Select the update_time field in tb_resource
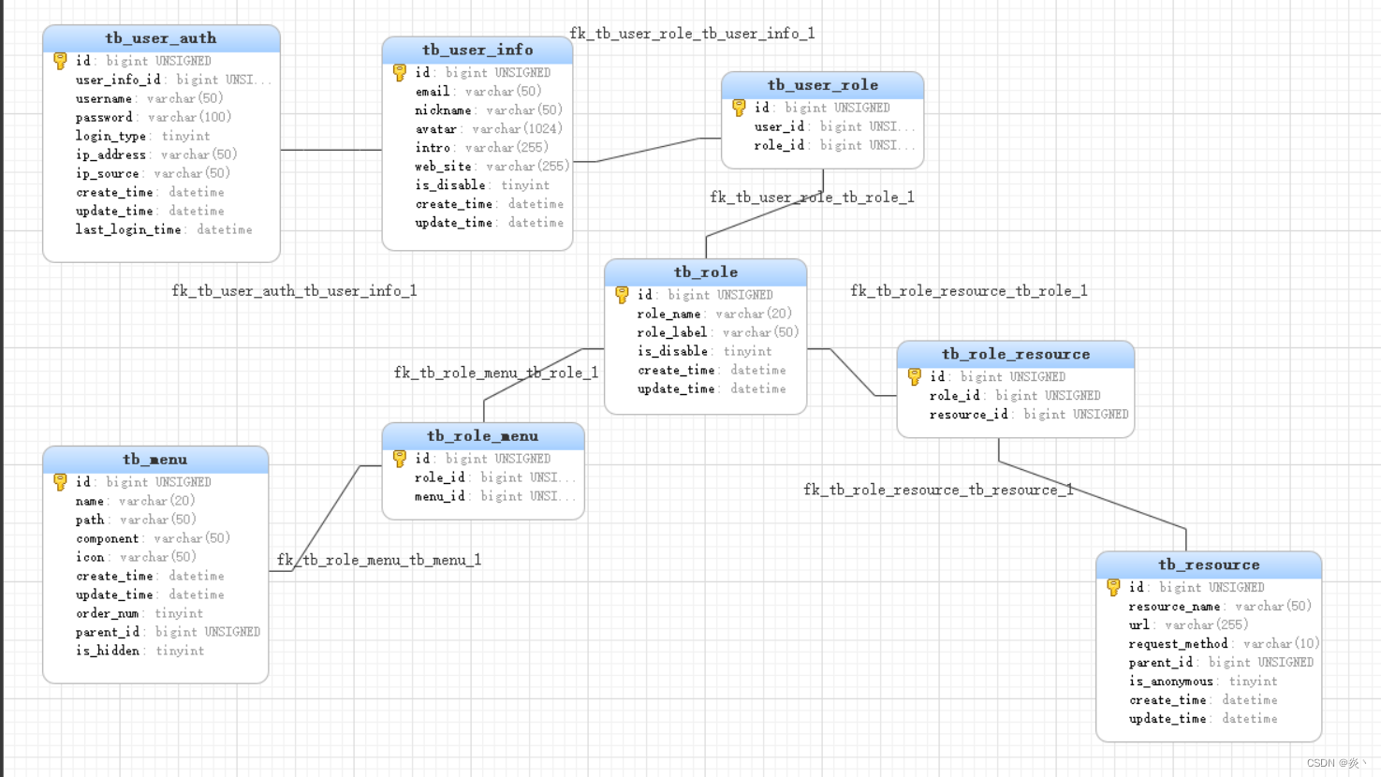1381x777 pixels. [x=1203, y=719]
